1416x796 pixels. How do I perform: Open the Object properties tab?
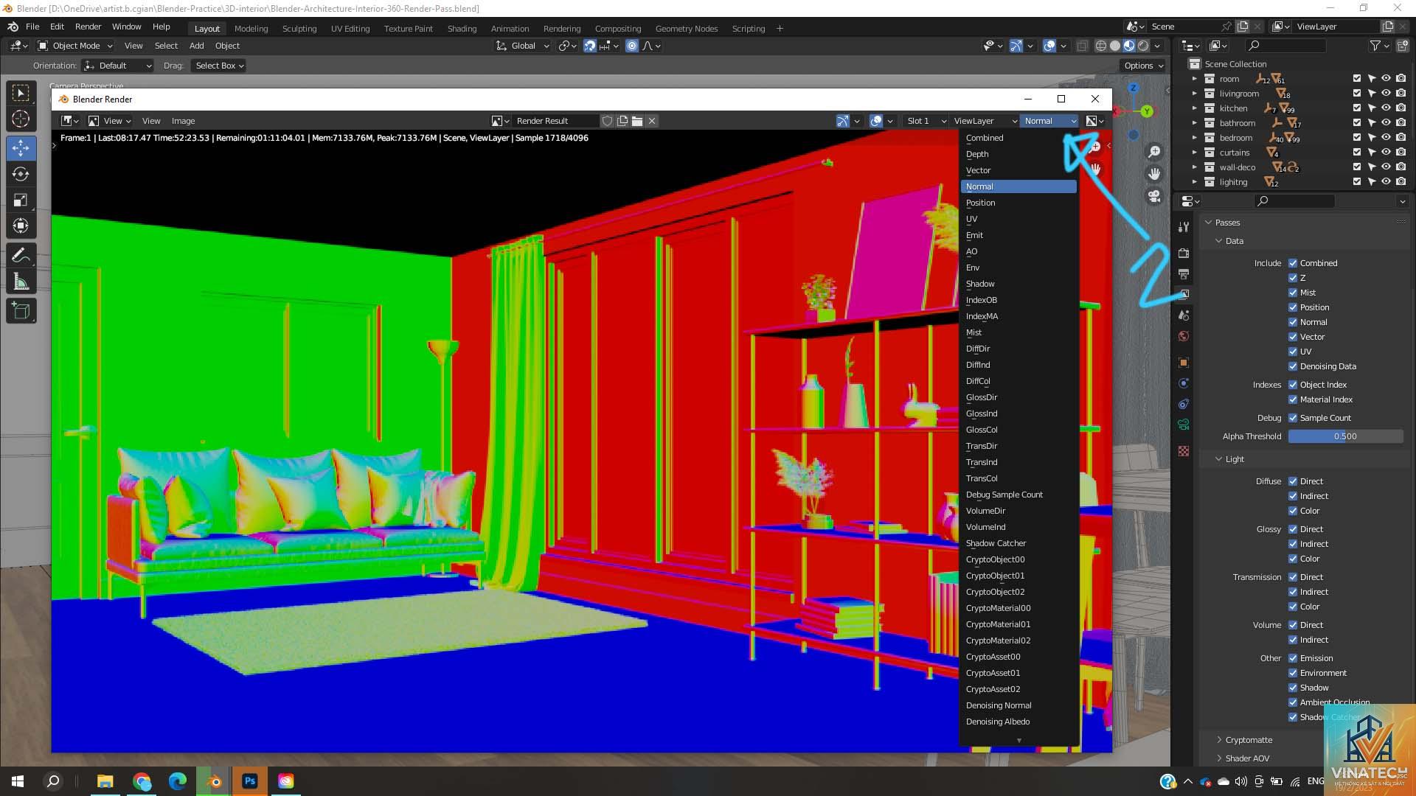pos(1184,363)
